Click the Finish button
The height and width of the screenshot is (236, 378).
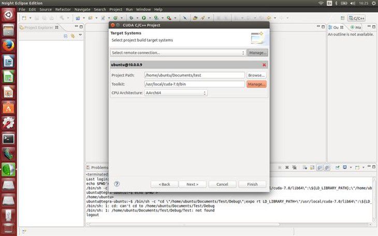(252, 184)
